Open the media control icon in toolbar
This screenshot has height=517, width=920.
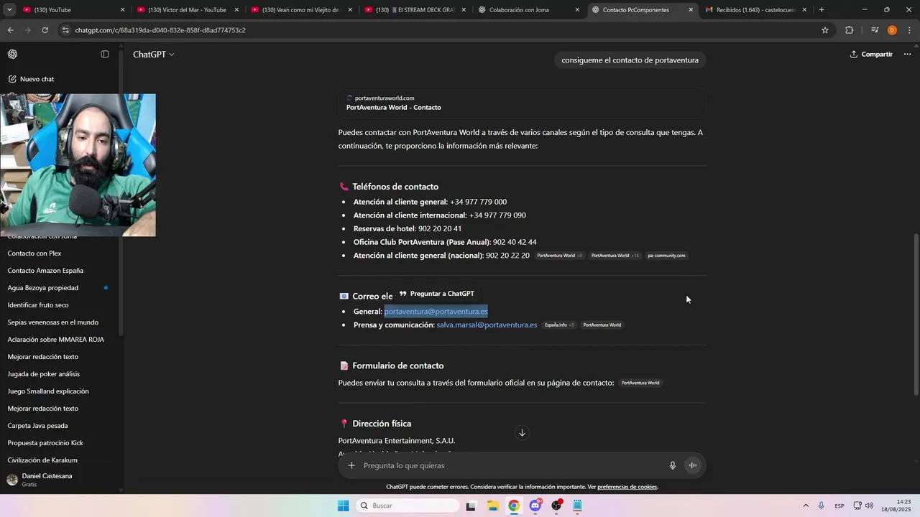click(x=875, y=30)
